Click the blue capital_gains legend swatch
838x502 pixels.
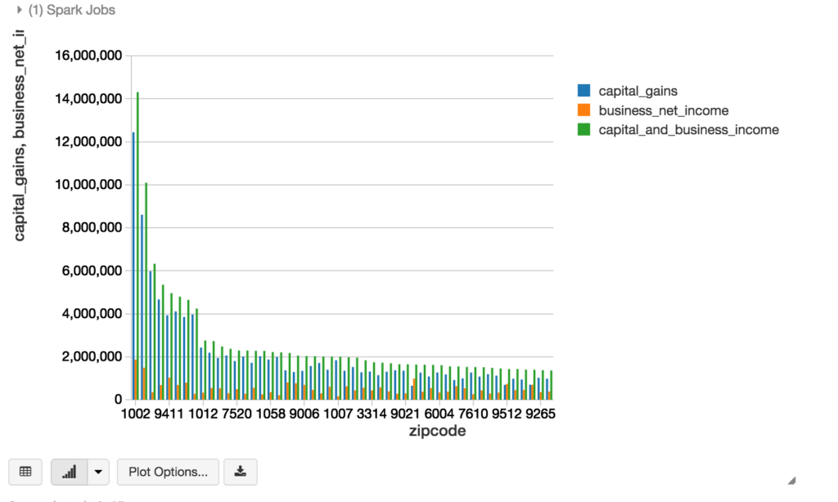[583, 91]
